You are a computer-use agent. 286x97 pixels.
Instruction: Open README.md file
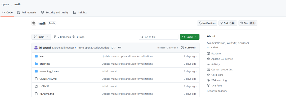(47, 94)
